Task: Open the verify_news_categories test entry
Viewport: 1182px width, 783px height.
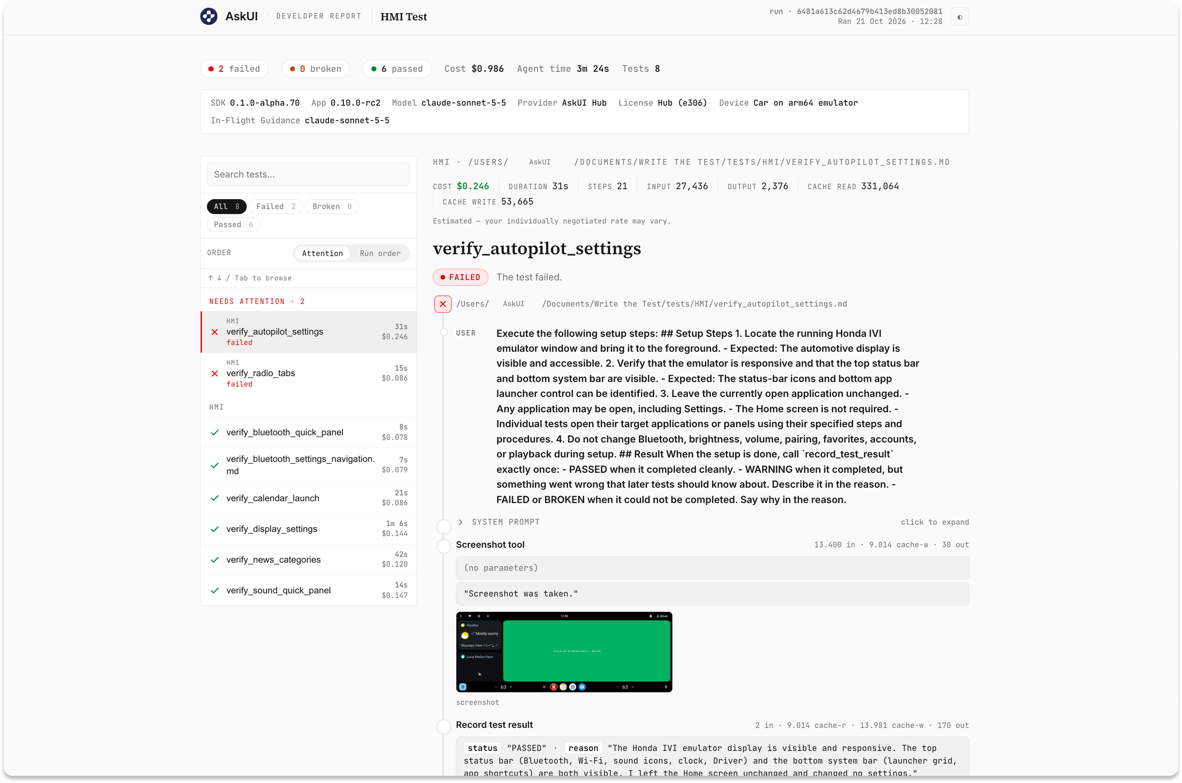Action: pyautogui.click(x=308, y=560)
